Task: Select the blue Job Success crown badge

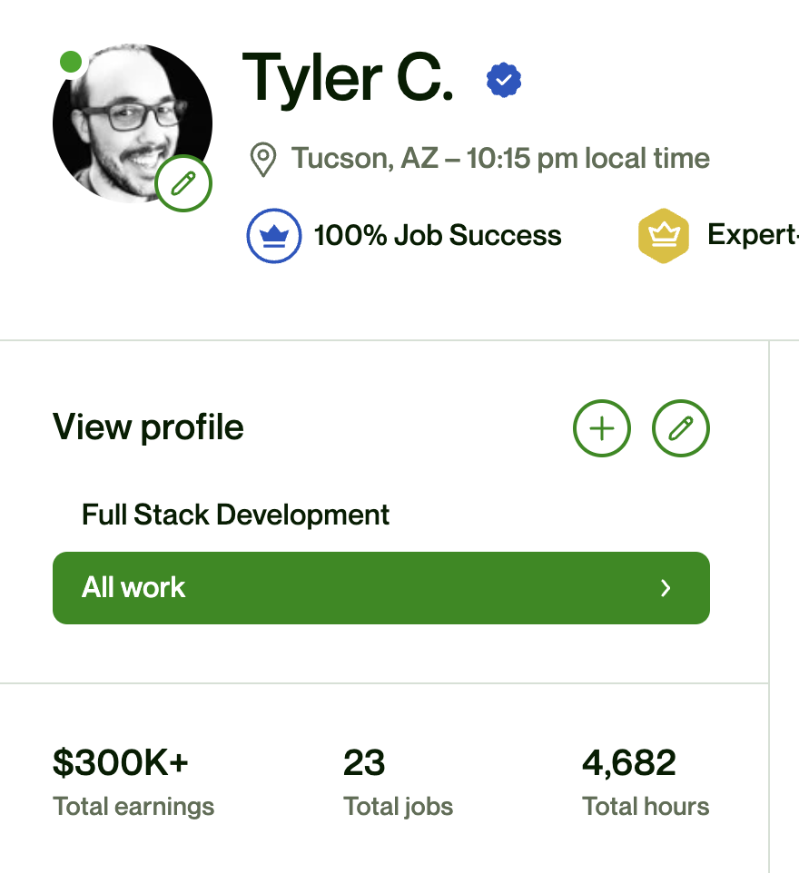Action: (273, 235)
